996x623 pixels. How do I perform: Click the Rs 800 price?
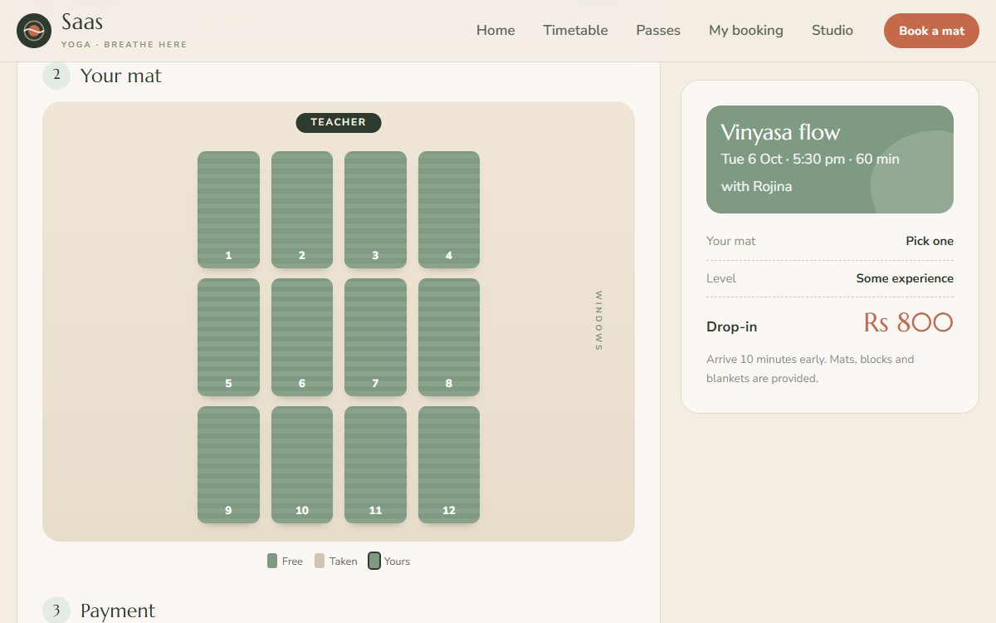[908, 322]
